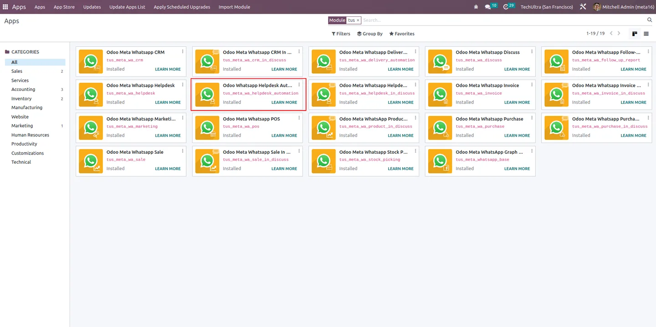Go to previous page arrow
656x327 pixels.
pos(611,33)
